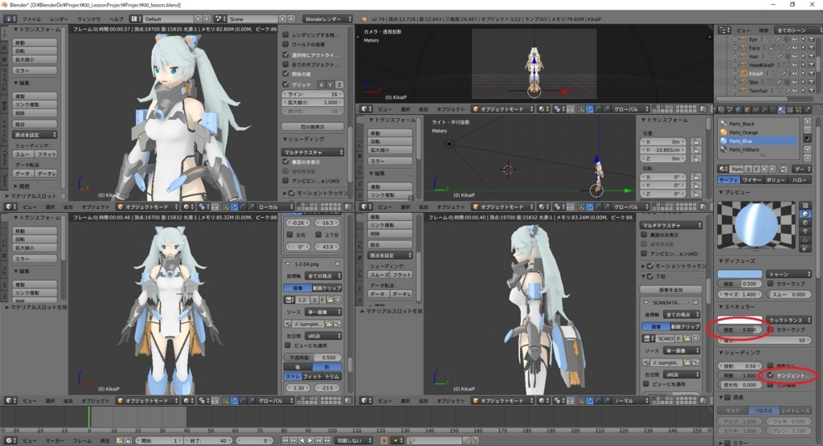This screenshot has height=446, width=823.
Task: Add a new material slot with plus
Action: [807, 121]
